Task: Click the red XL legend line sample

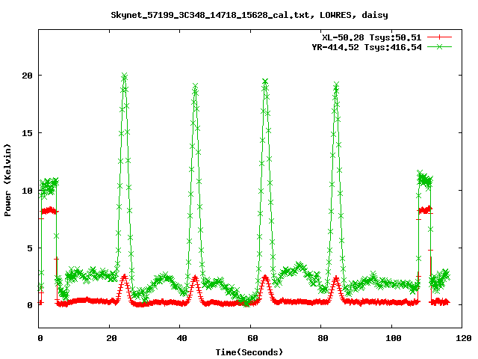Action: point(439,37)
